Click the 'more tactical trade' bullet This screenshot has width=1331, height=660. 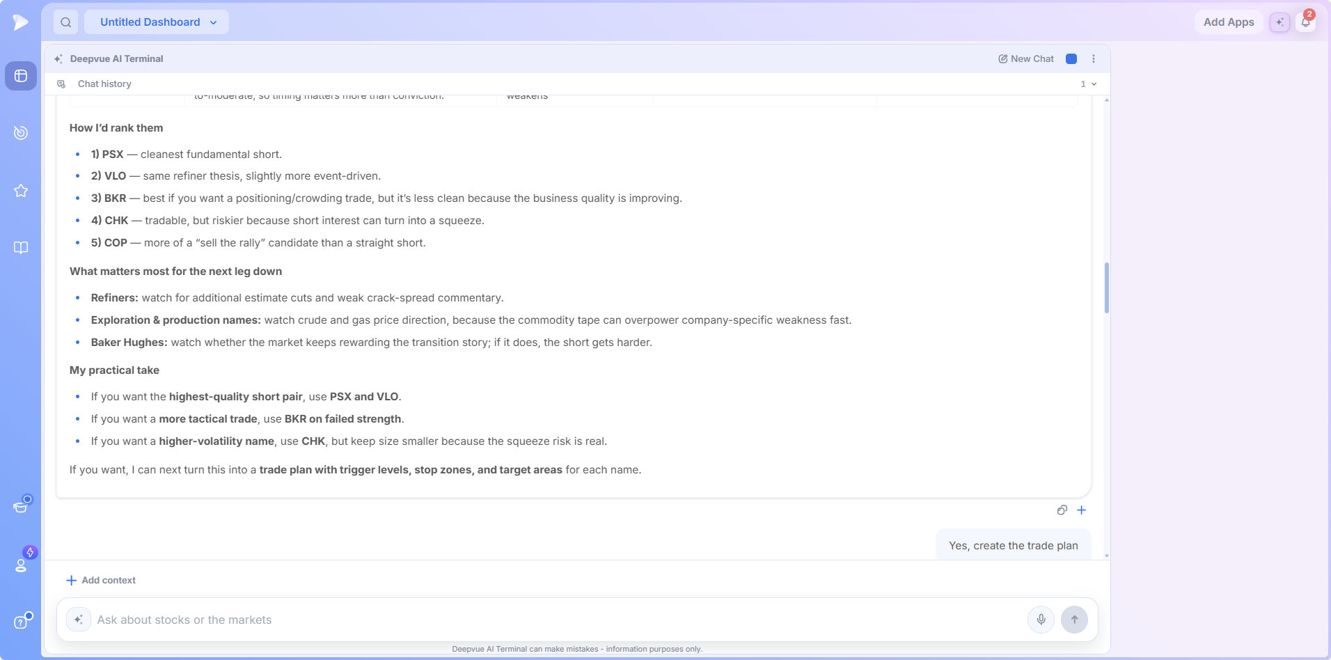click(248, 419)
